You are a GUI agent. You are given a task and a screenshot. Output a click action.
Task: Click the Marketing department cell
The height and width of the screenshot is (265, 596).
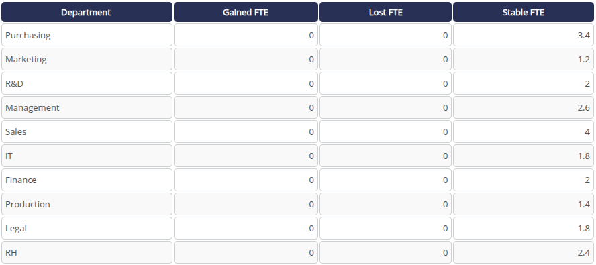[87, 59]
